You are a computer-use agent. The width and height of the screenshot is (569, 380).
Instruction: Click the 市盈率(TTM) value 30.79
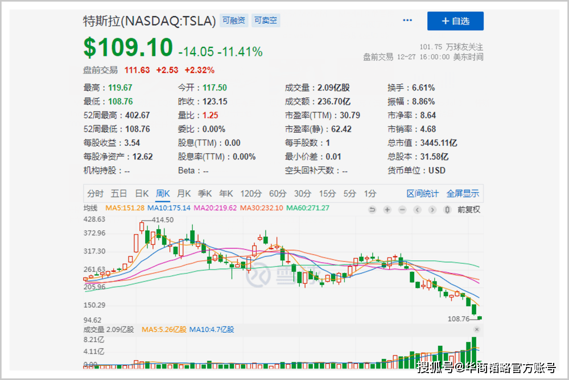(350, 115)
